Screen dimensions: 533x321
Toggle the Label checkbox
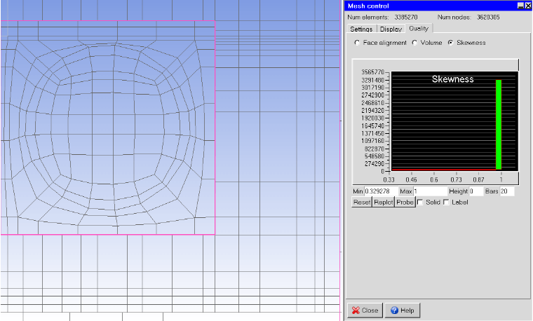[446, 203]
